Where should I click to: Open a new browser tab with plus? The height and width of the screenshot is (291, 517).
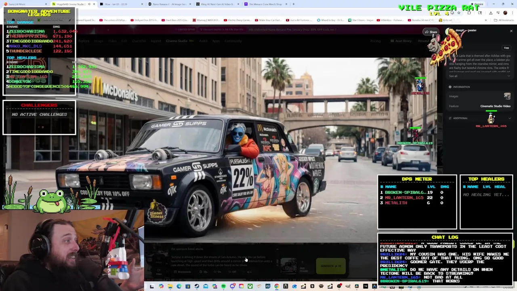pos(294,4)
